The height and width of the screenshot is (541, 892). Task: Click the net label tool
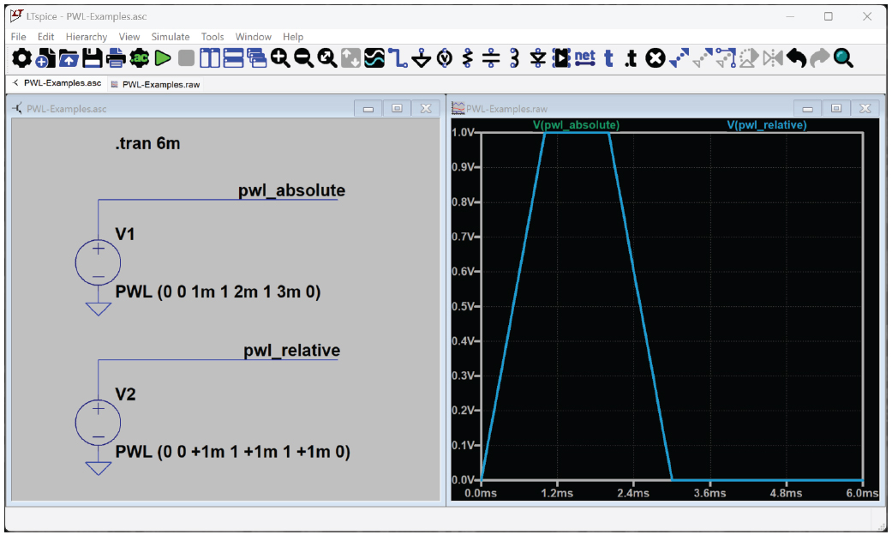[584, 58]
